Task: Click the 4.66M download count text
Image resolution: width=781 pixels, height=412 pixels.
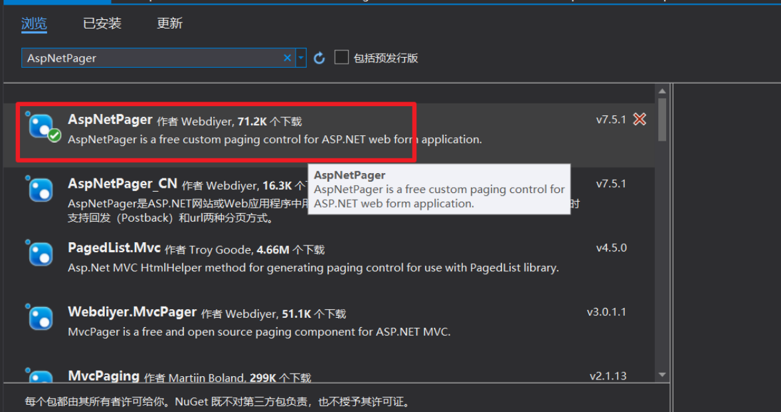Action: 273,249
